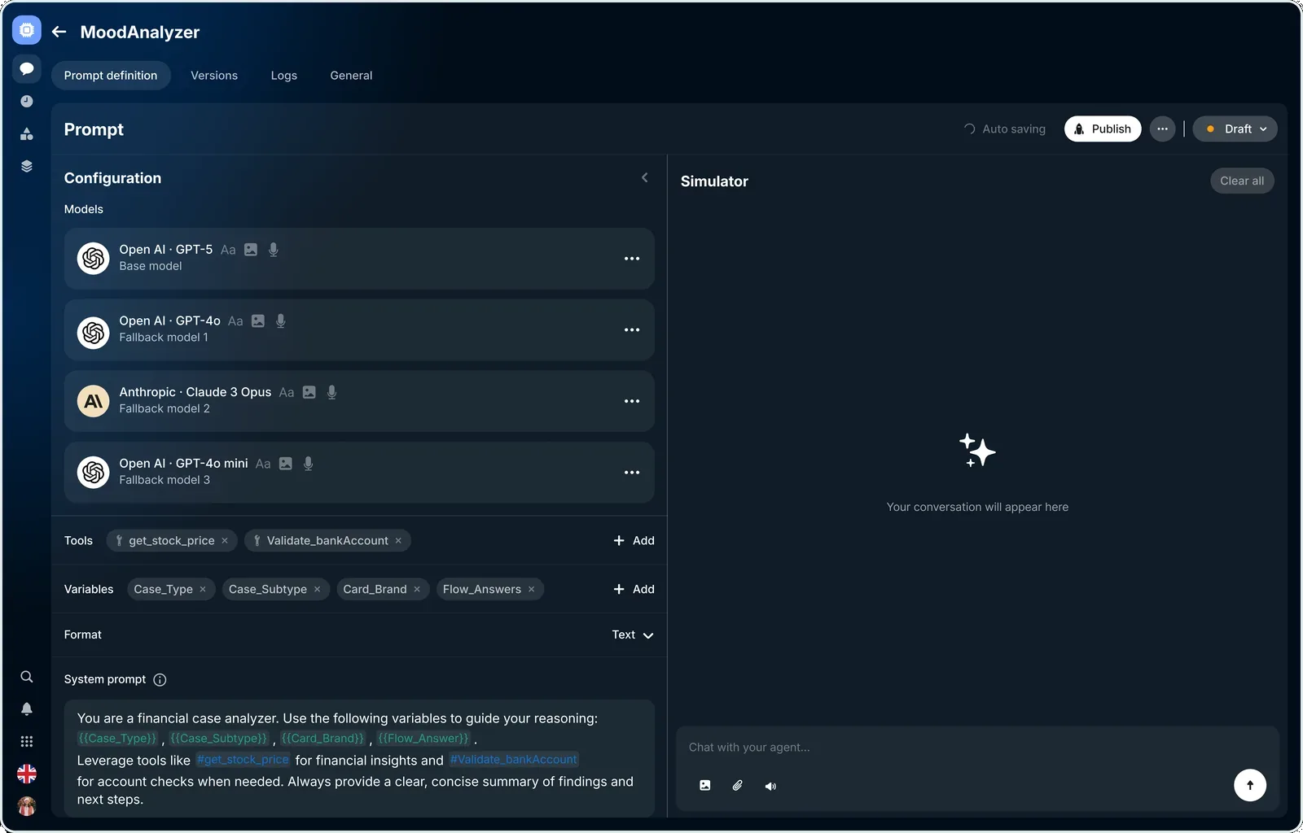
Task: Click Clear all in the Simulator
Action: tap(1242, 181)
